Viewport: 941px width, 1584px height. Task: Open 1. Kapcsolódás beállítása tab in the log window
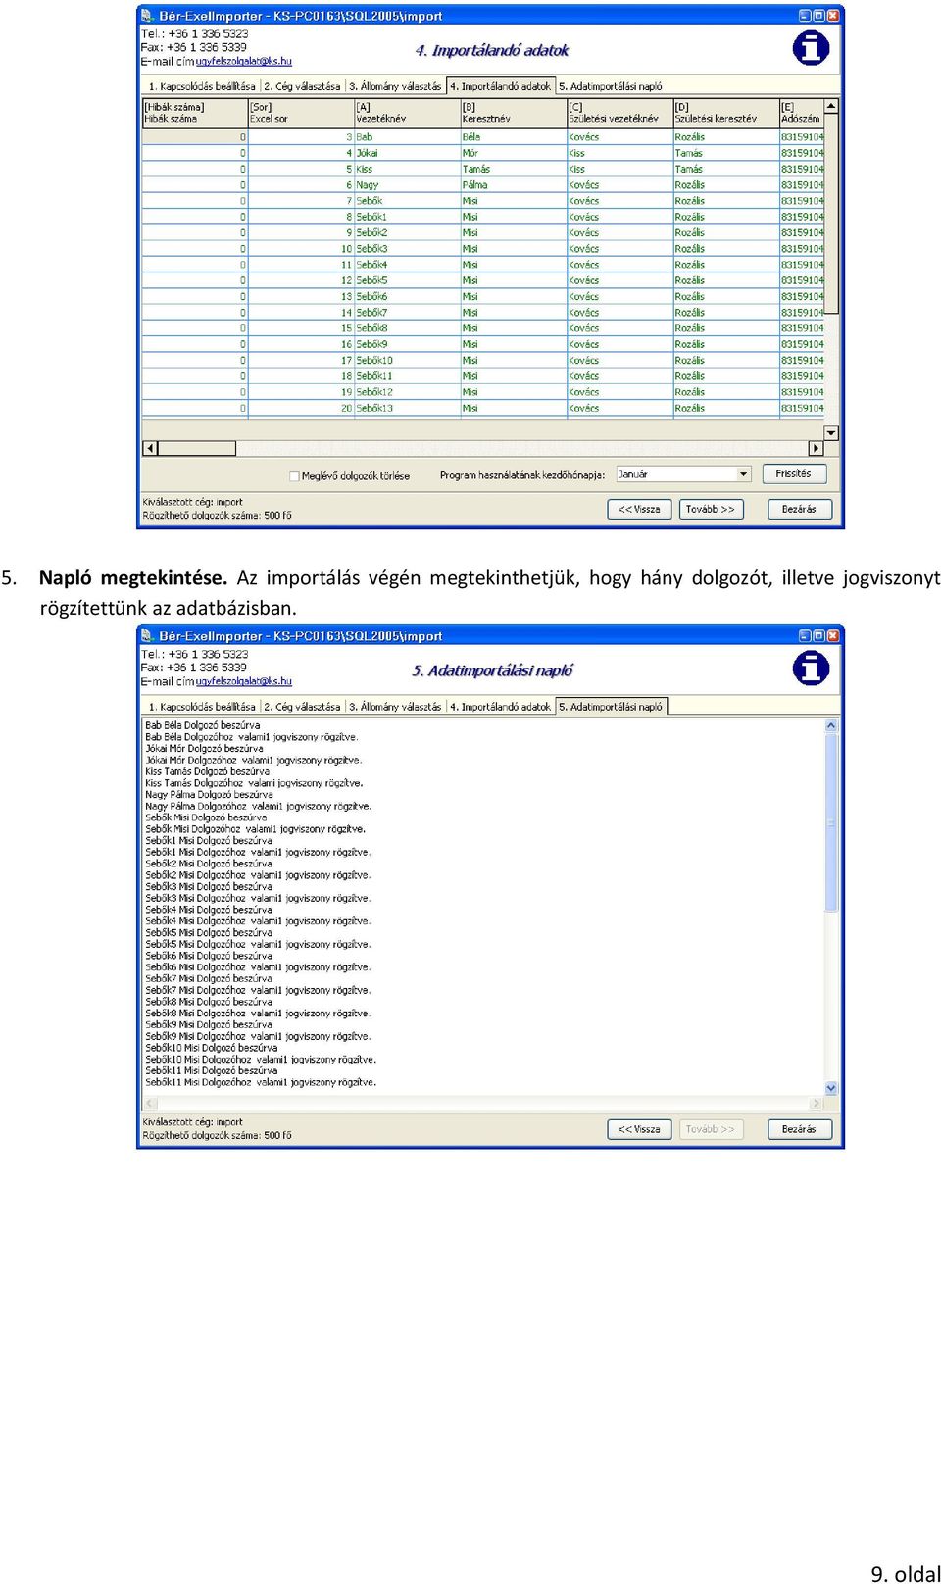[x=201, y=707]
